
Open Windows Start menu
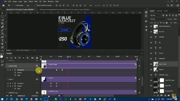pos(2,99)
